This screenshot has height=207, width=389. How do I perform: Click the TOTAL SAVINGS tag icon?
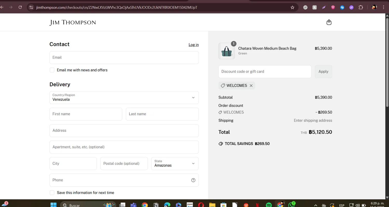[x=221, y=144]
